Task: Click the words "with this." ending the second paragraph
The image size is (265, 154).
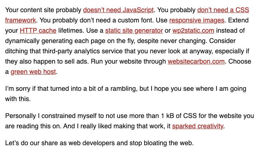Action: pos(18,99)
